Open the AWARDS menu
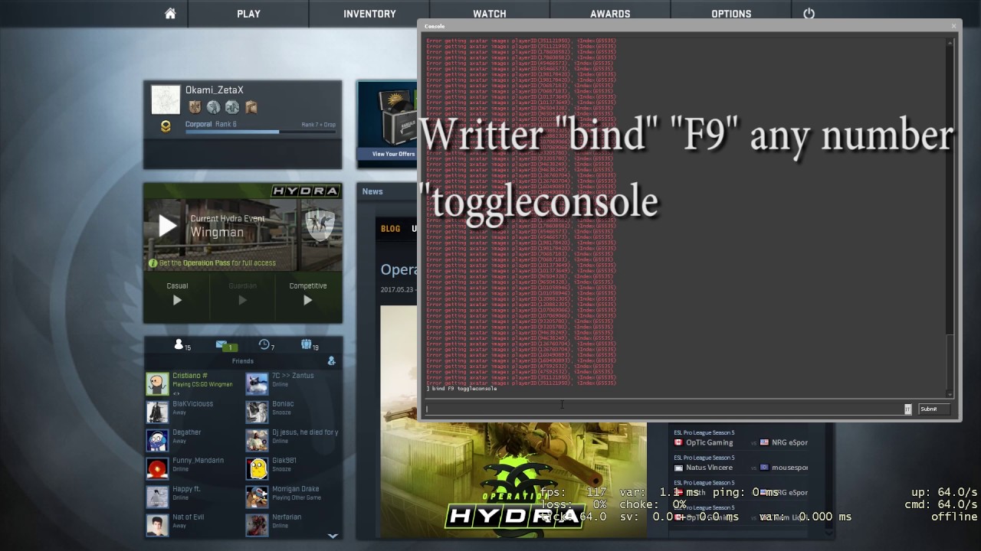981x551 pixels. point(610,14)
